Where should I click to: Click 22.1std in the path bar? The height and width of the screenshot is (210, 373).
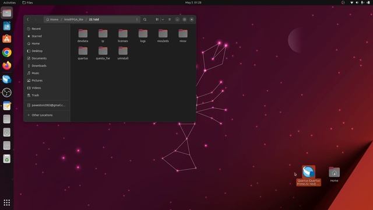click(94, 19)
